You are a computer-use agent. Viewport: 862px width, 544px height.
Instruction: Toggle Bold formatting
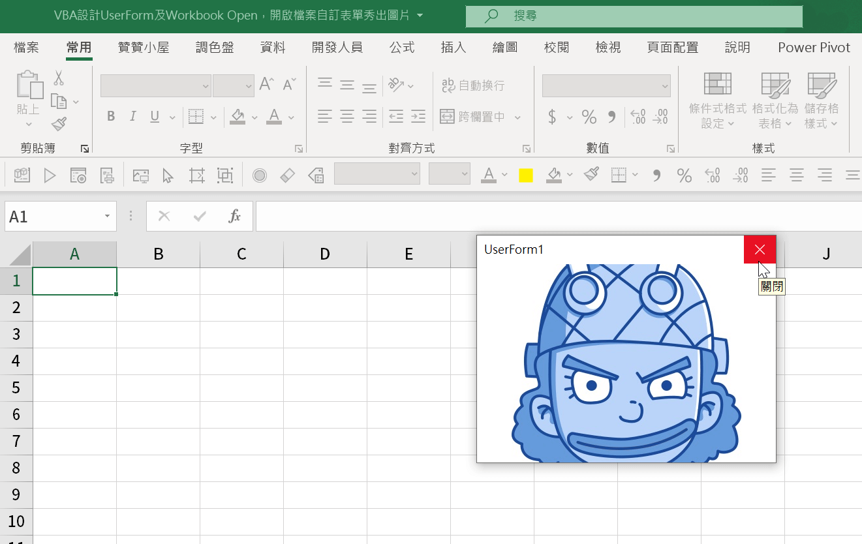click(x=111, y=117)
